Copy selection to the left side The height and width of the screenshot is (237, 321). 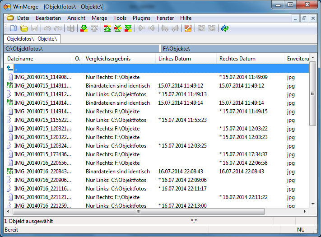point(152,28)
